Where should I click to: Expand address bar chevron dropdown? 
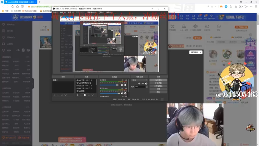[216, 6]
